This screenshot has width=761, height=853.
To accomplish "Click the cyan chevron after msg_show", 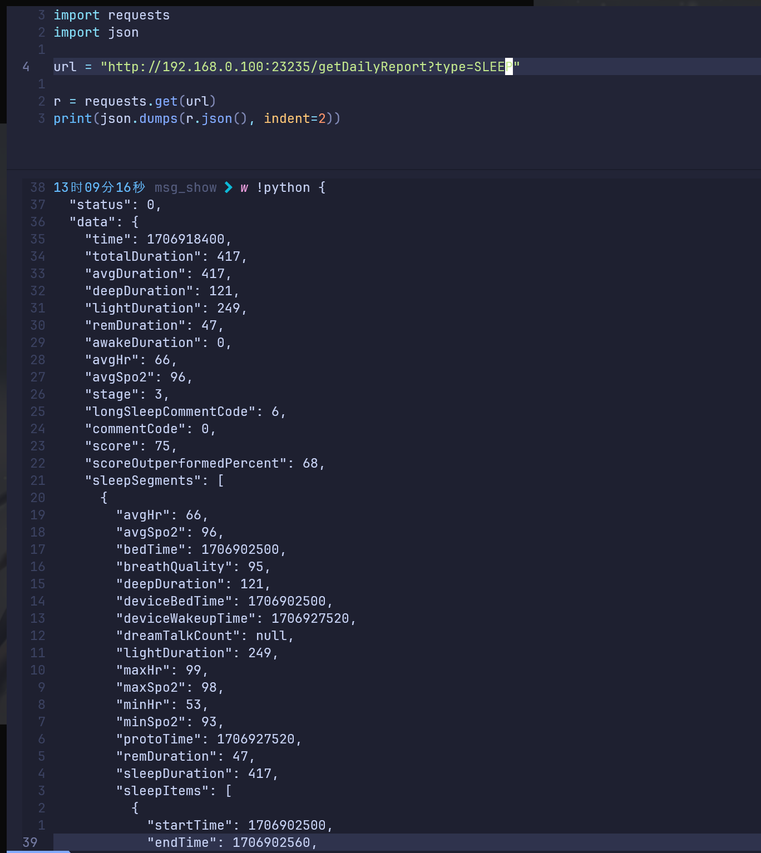I will coord(228,187).
